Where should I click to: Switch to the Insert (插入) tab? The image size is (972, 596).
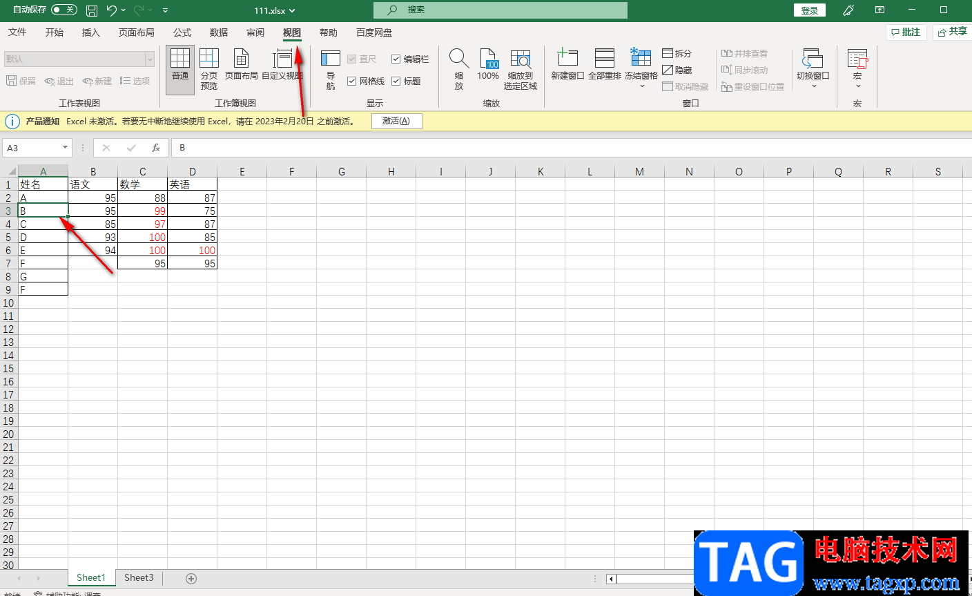coord(91,32)
